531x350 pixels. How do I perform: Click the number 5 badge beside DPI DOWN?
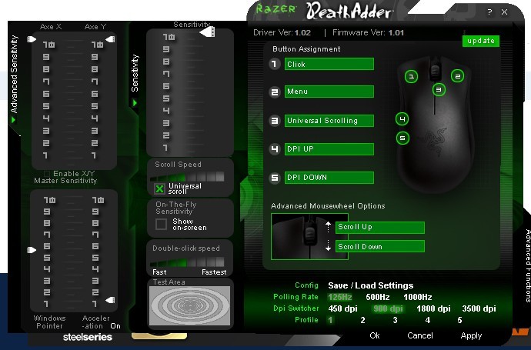(x=275, y=178)
